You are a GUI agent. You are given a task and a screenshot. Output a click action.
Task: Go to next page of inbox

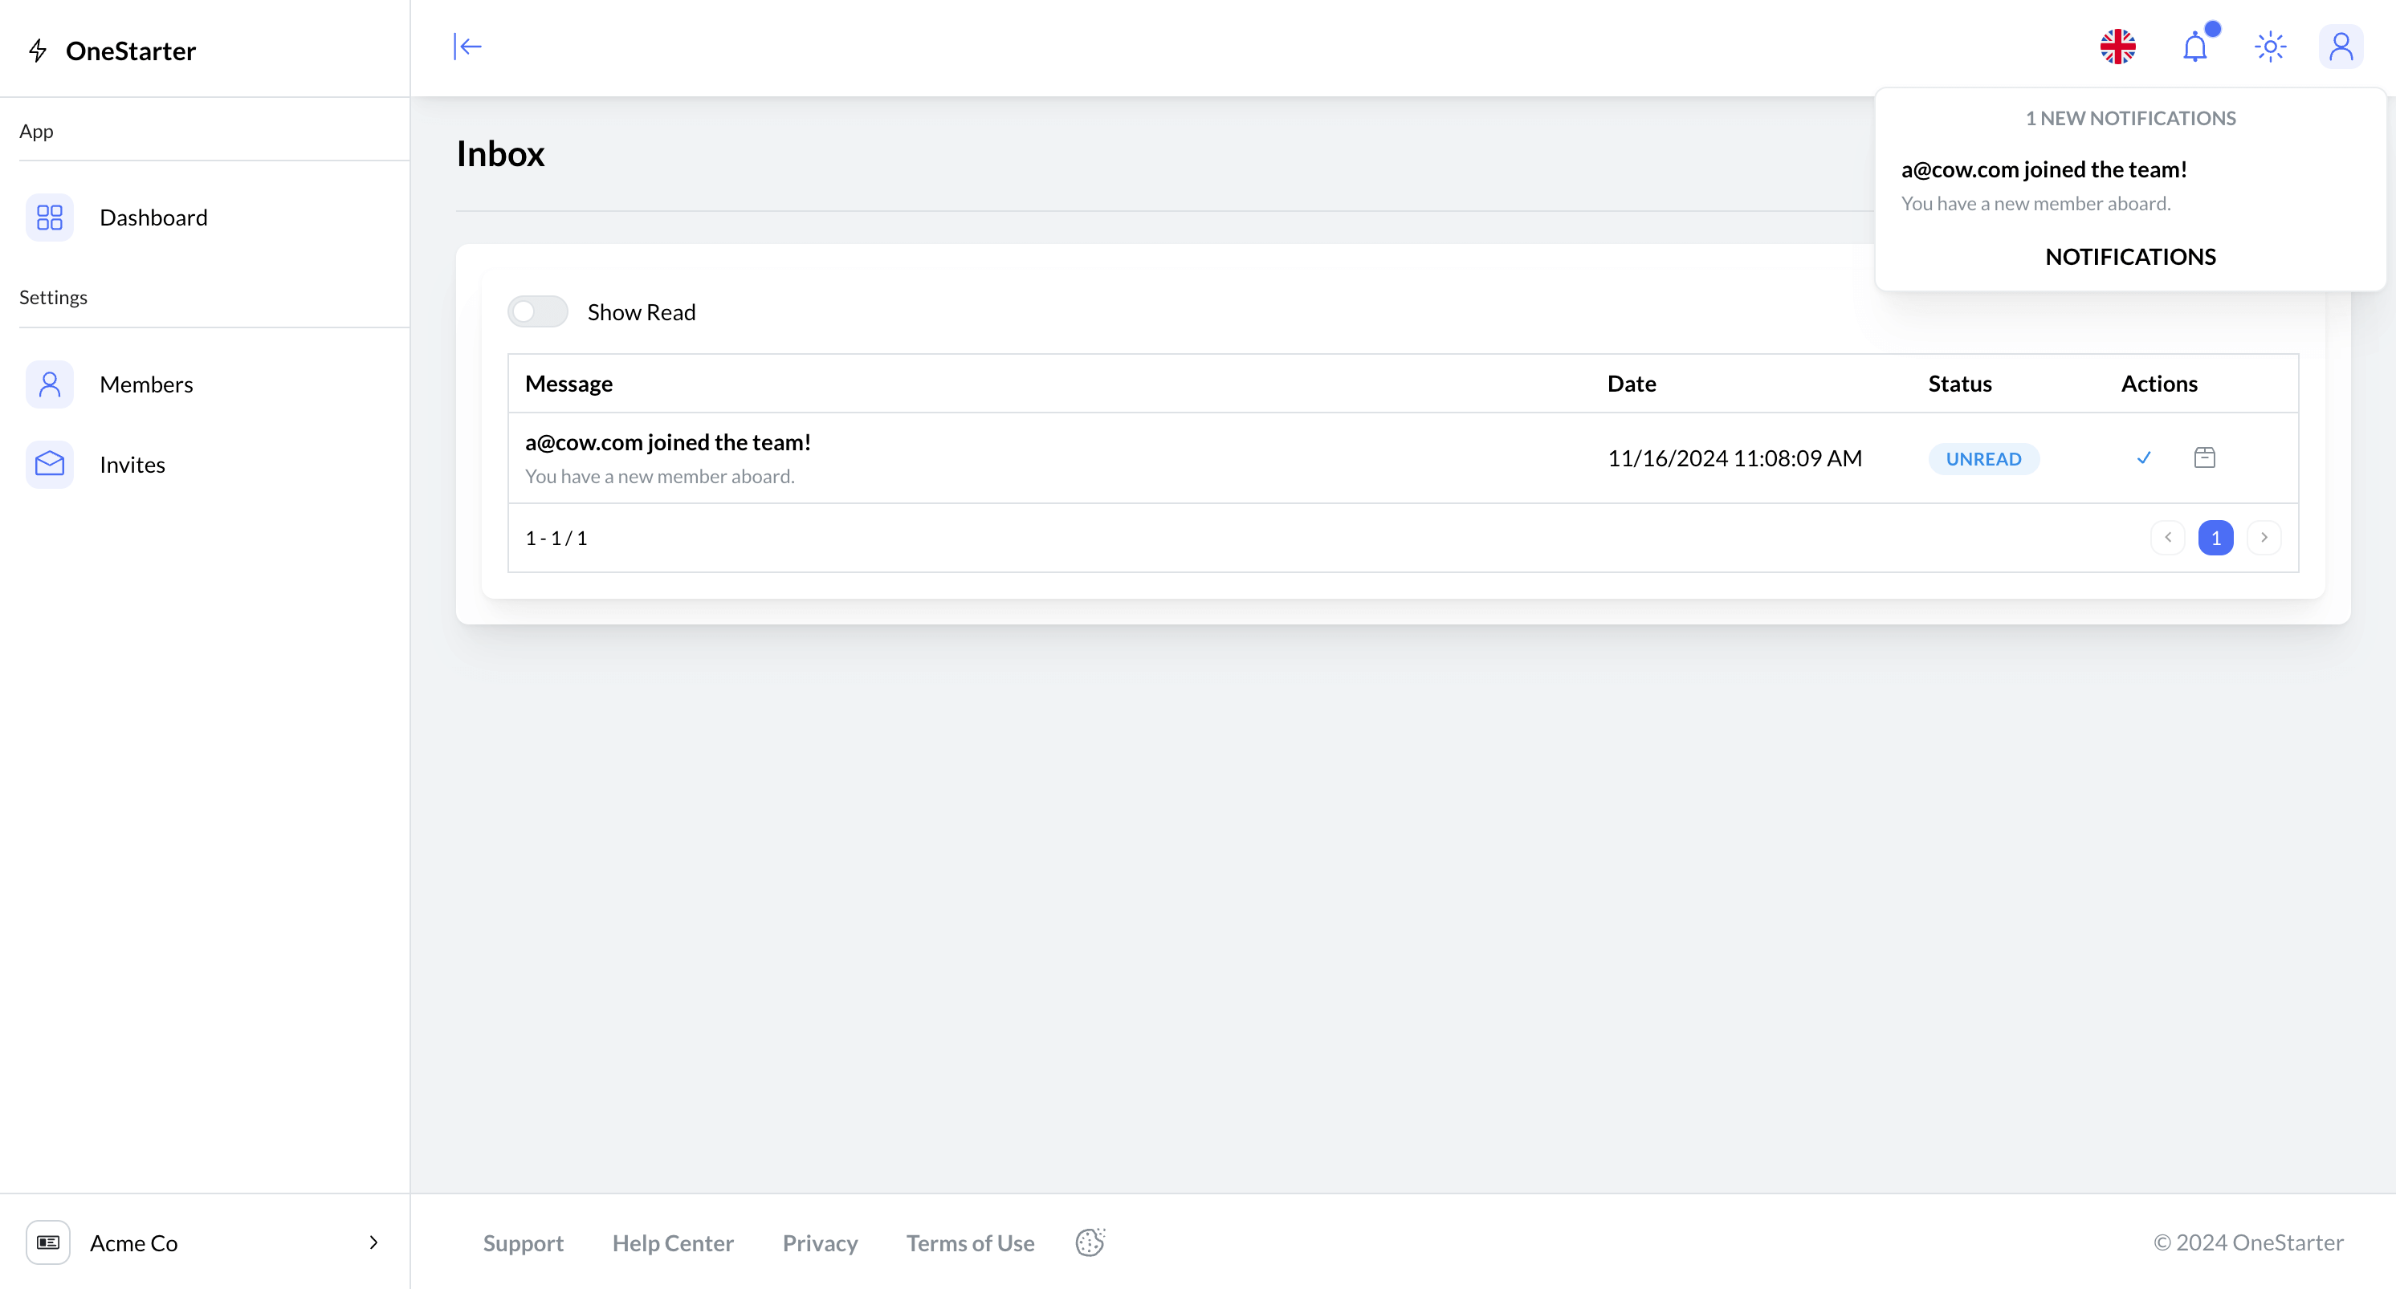tap(2264, 538)
